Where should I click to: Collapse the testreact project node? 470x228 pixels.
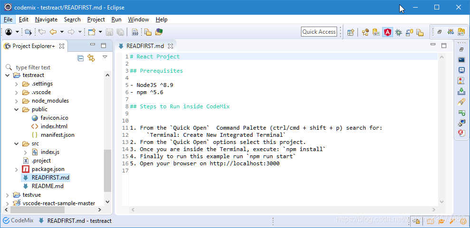tap(8, 75)
